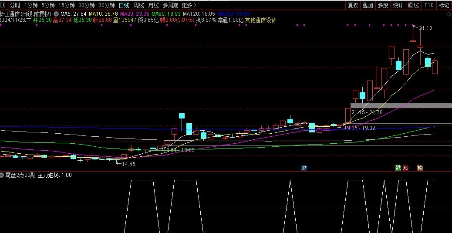Open the 复权 adjustment options
Image resolution: width=452 pixels, height=233 pixels.
(x=353, y=5)
